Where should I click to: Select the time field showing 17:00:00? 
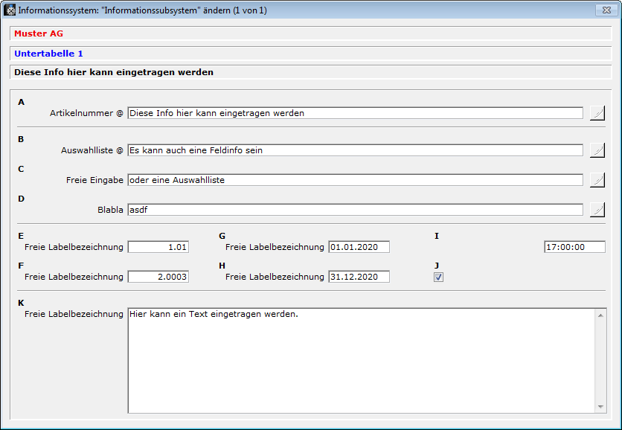click(574, 247)
